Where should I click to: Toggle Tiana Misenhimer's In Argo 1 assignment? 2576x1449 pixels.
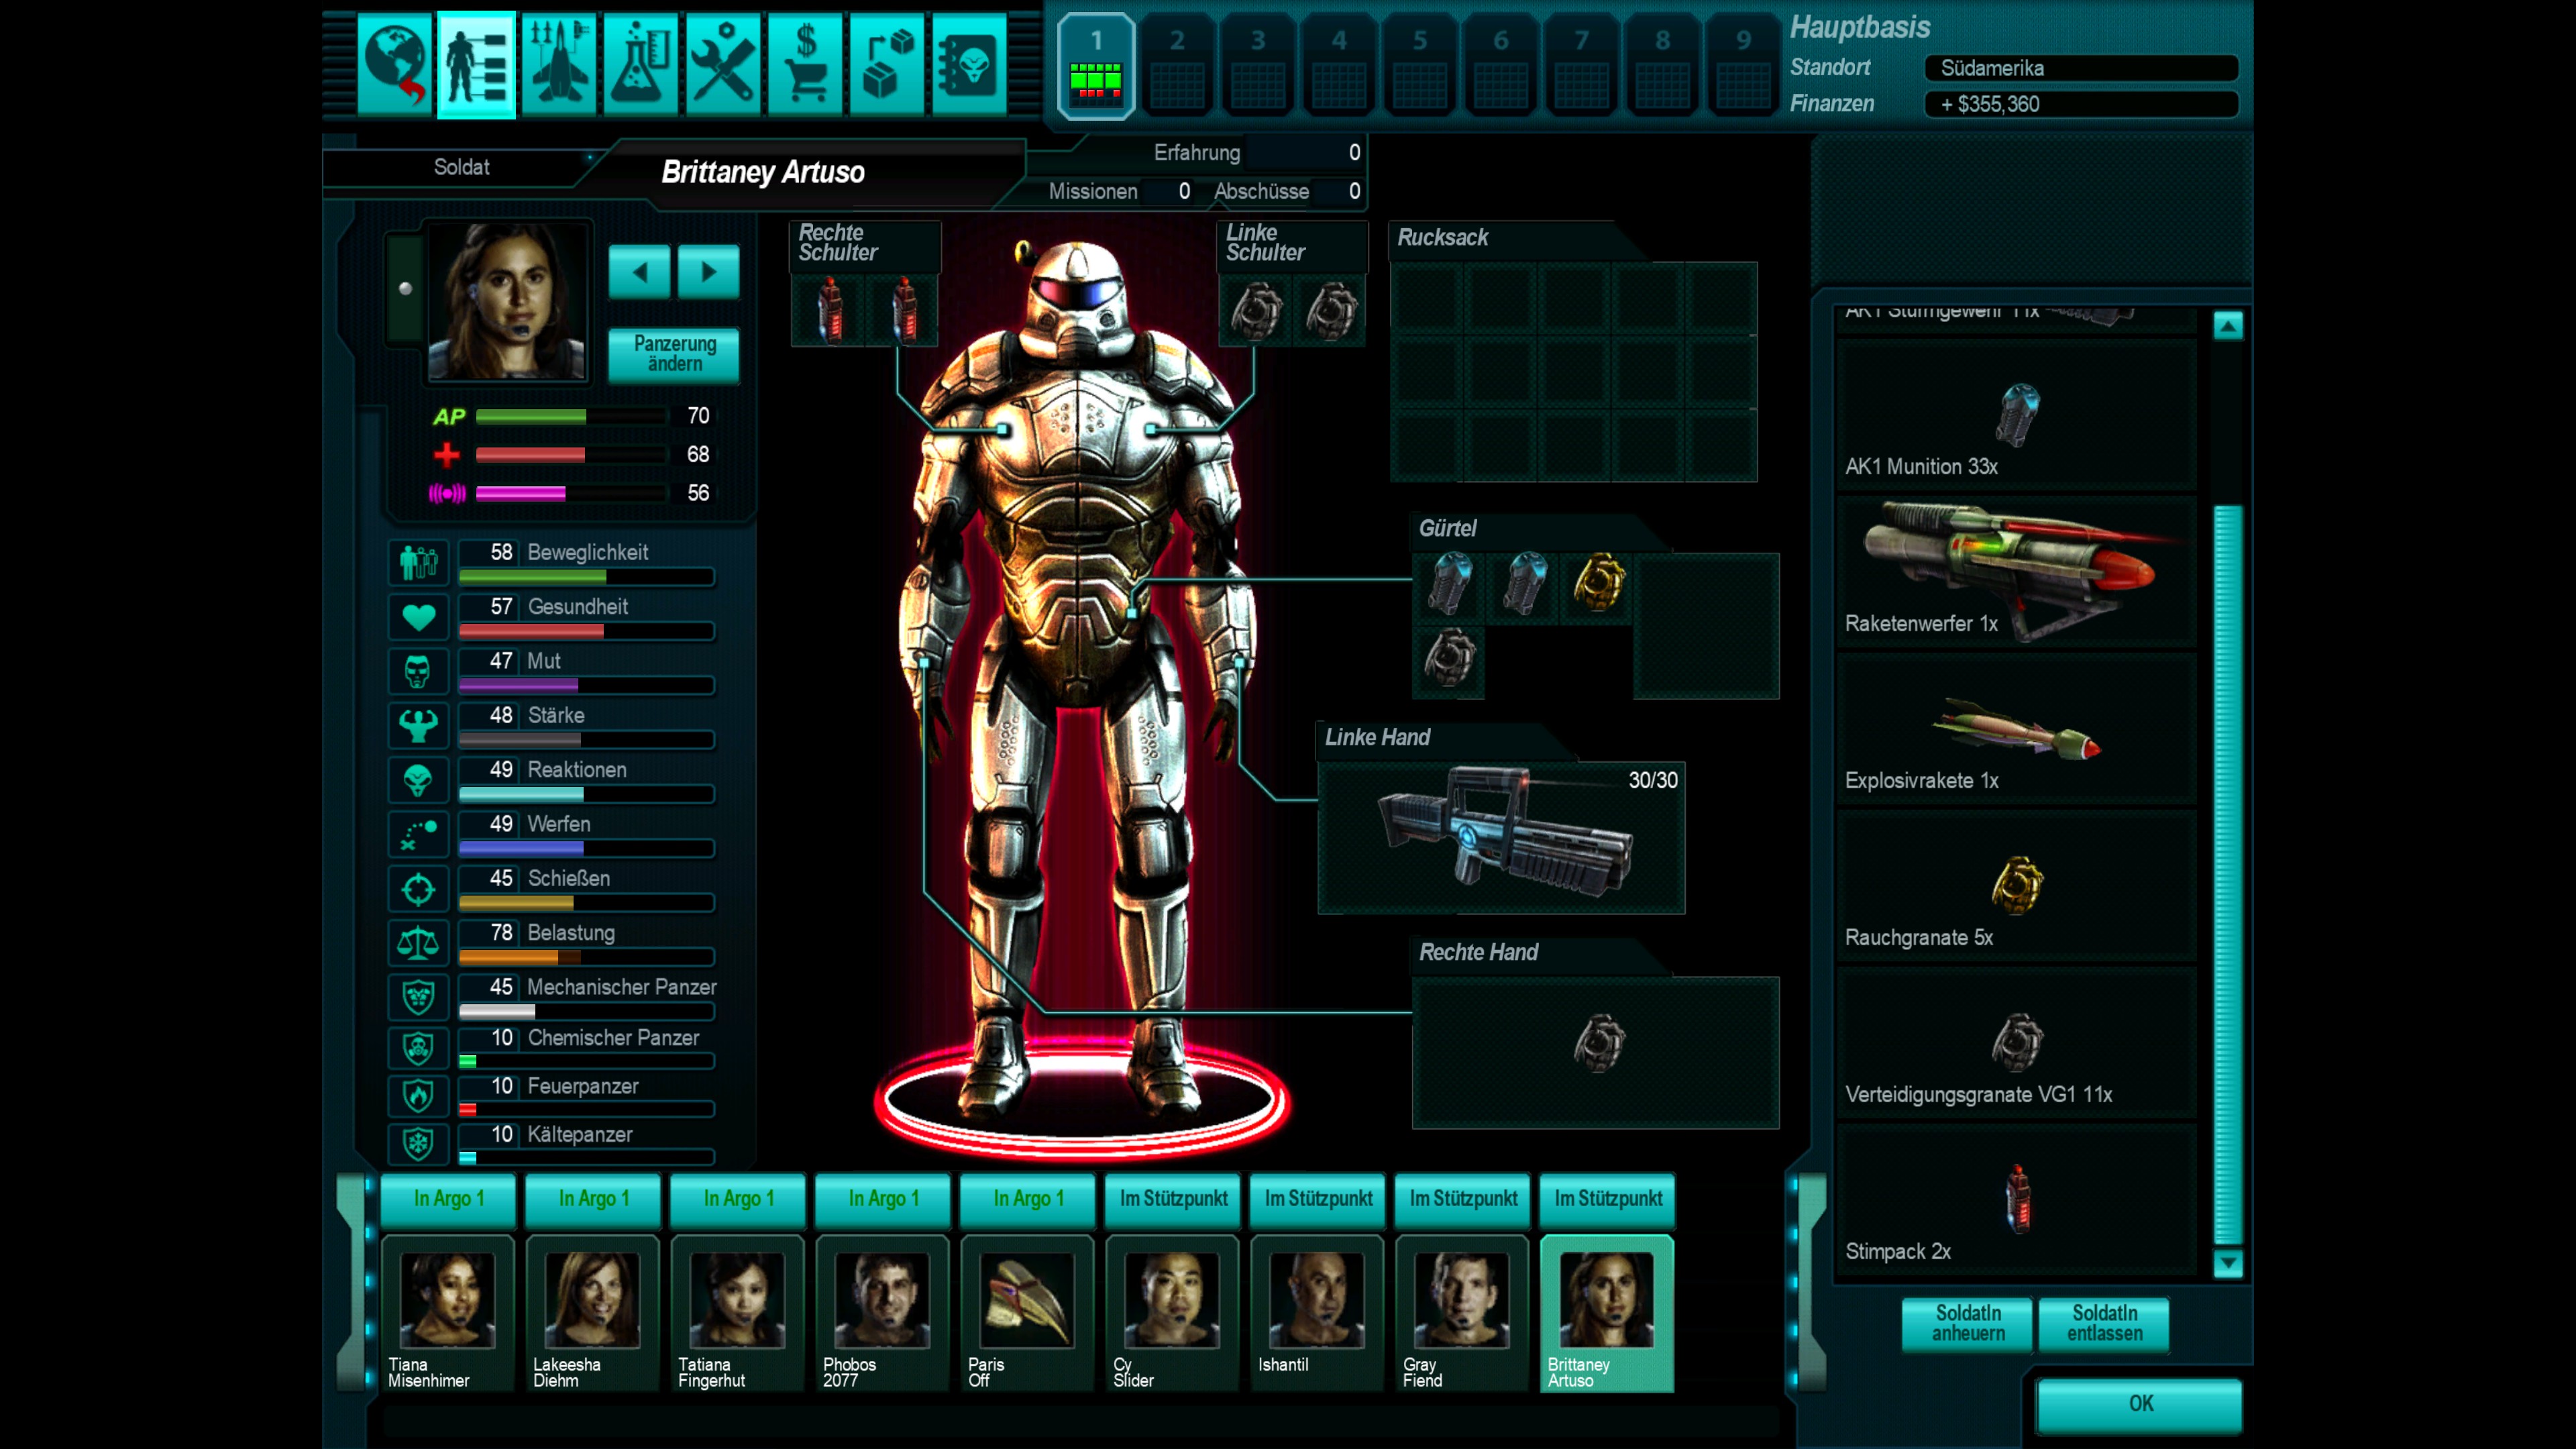click(x=448, y=1198)
